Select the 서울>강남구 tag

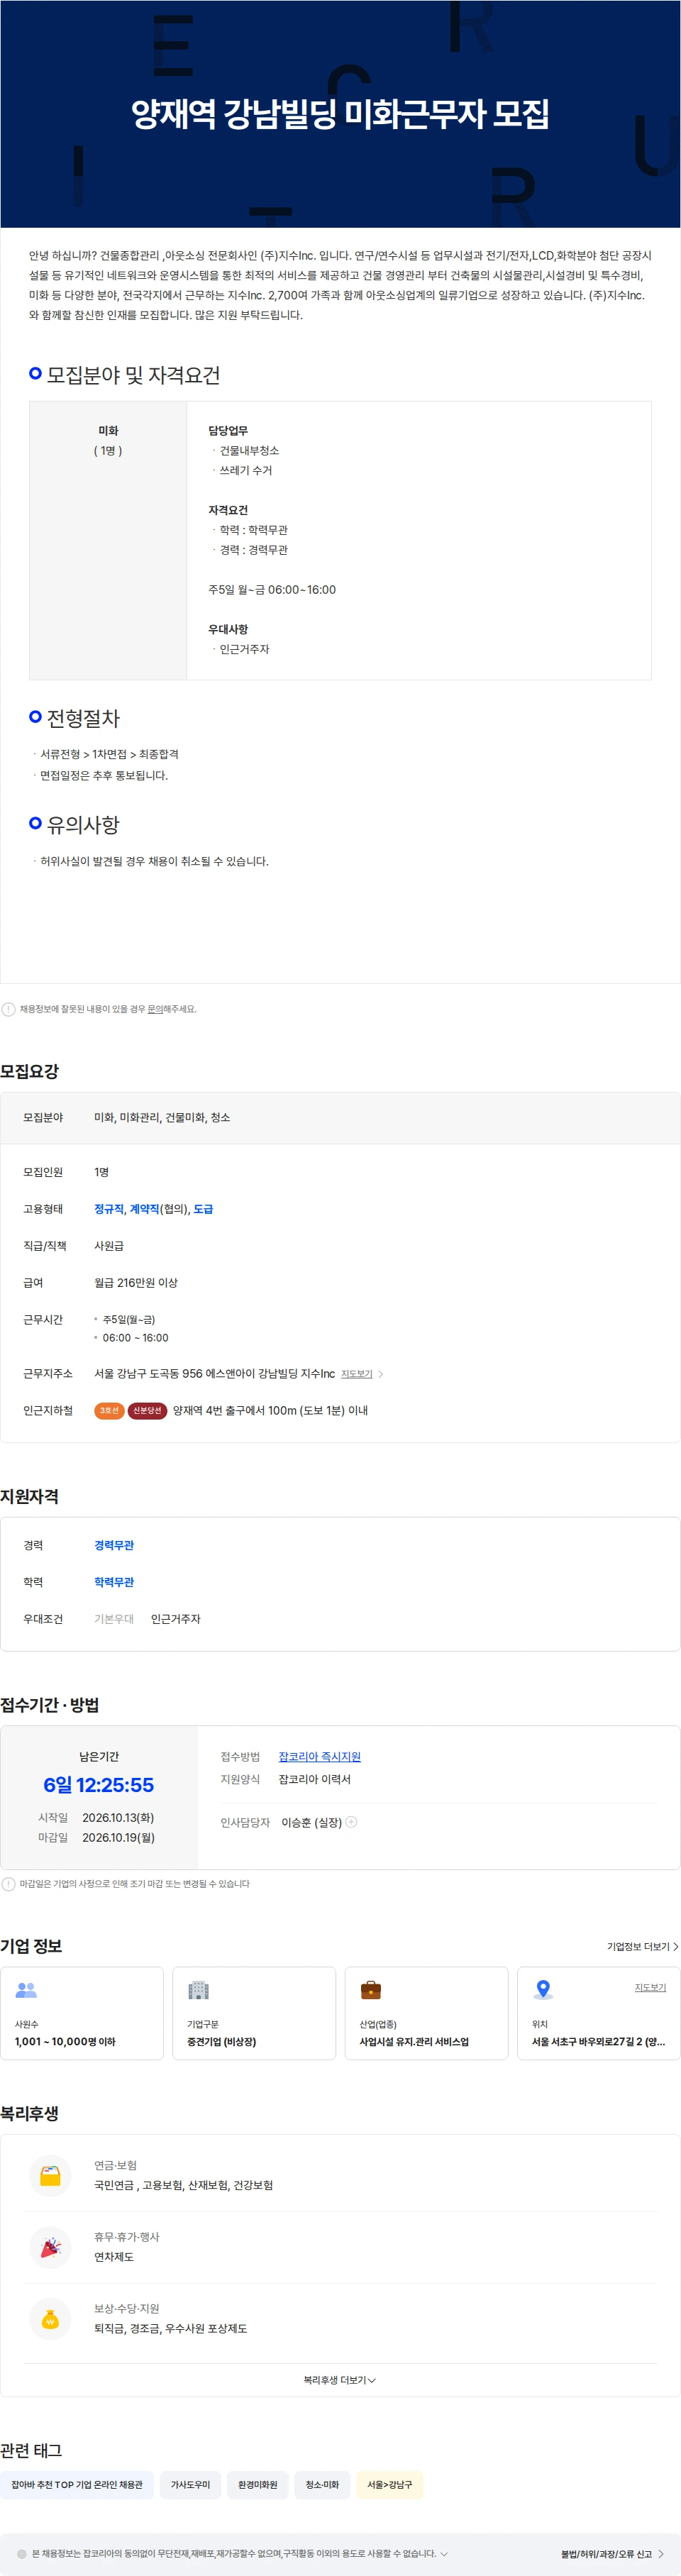389,2484
